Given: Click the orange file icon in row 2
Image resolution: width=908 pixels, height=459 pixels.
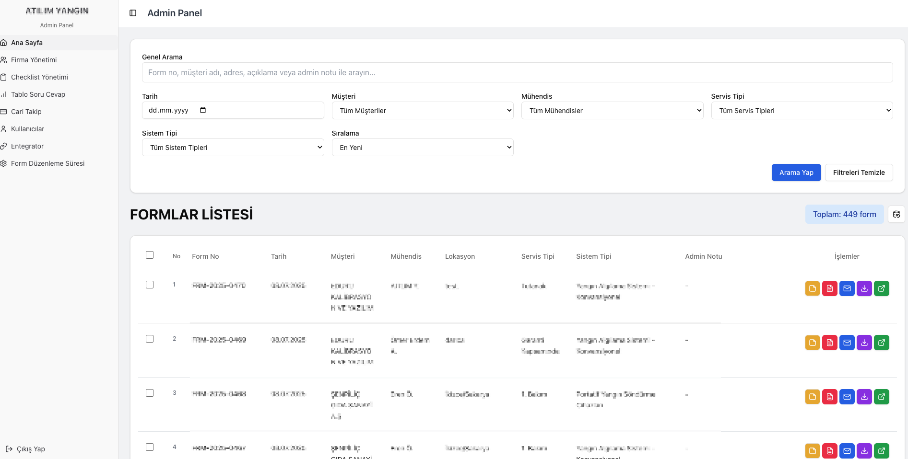Looking at the screenshot, I should (812, 343).
